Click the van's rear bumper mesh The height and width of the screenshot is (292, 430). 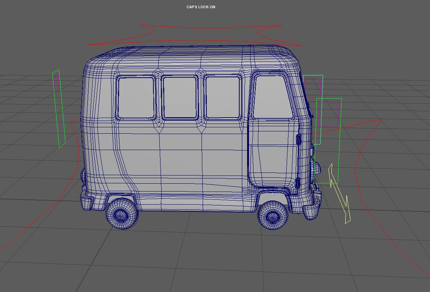click(x=87, y=202)
